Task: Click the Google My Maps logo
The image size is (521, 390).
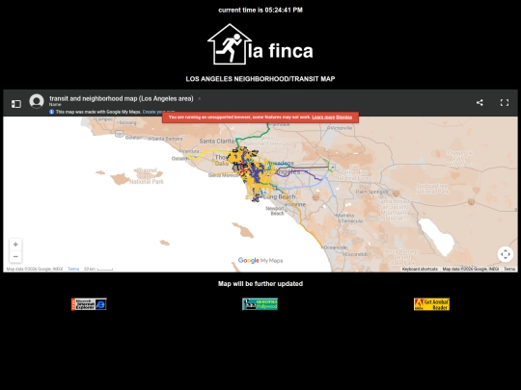Action: pyautogui.click(x=260, y=261)
